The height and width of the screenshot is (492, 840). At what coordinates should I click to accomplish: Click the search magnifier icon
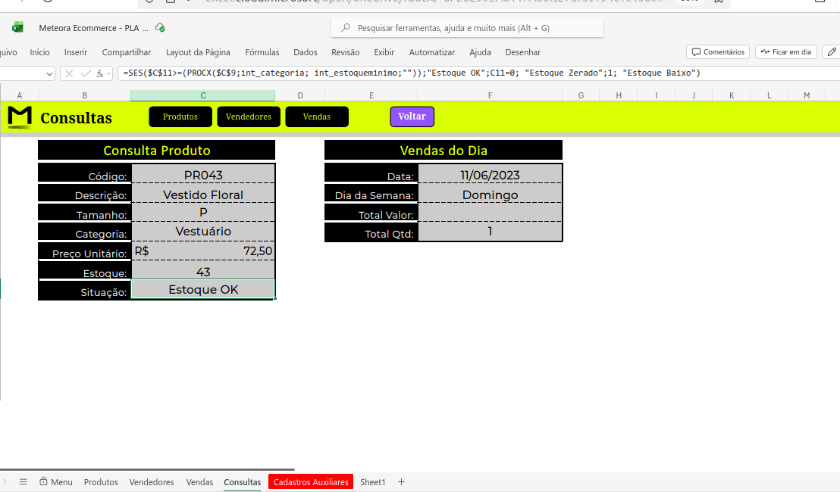pyautogui.click(x=346, y=27)
